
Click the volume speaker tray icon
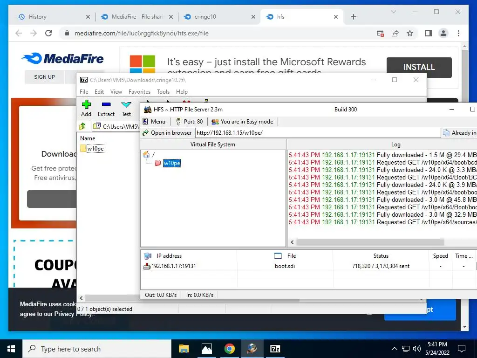pyautogui.click(x=417, y=349)
